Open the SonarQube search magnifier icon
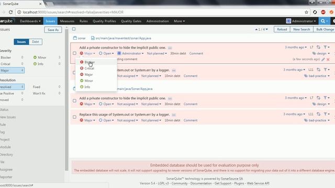Image resolution: width=335 pixels, height=188 pixels. 323,21
